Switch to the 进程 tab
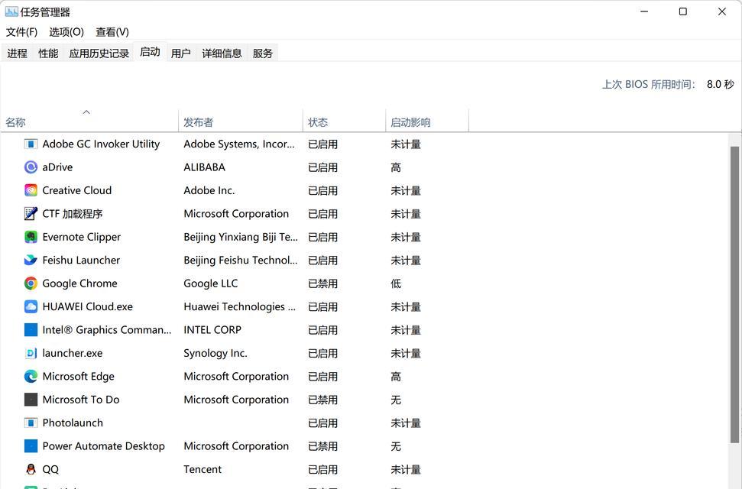 (17, 53)
